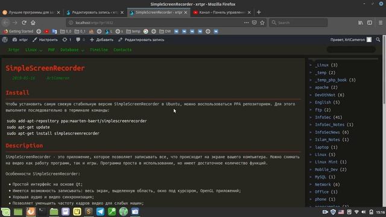
Task: Open the Contacts menu item
Action: (x=122, y=49)
